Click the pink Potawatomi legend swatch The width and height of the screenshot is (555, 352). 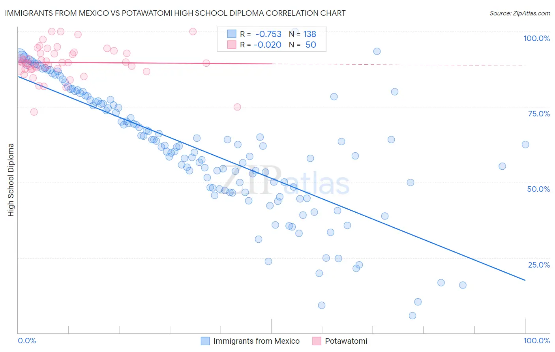click(x=317, y=341)
